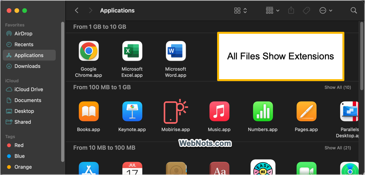The image size is (365, 175).
Task: Click Show All (21) link
Action: click(x=337, y=148)
